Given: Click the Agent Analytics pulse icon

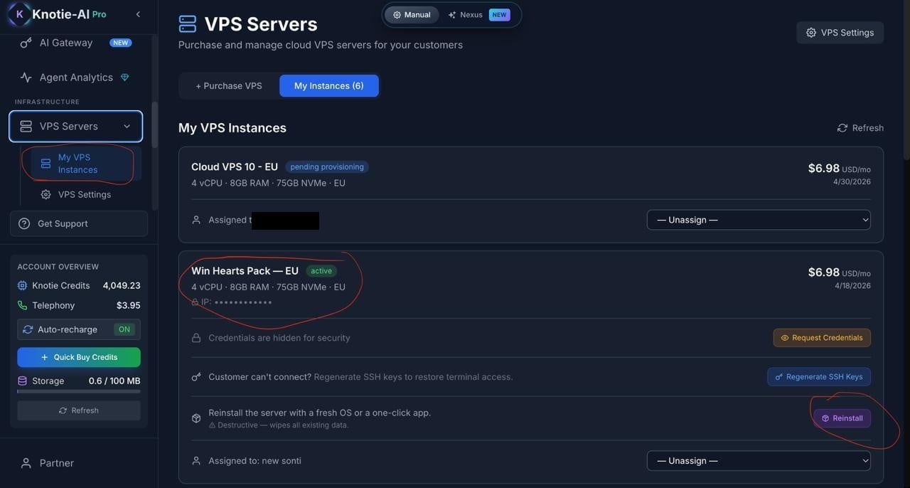Looking at the screenshot, I should tap(26, 78).
